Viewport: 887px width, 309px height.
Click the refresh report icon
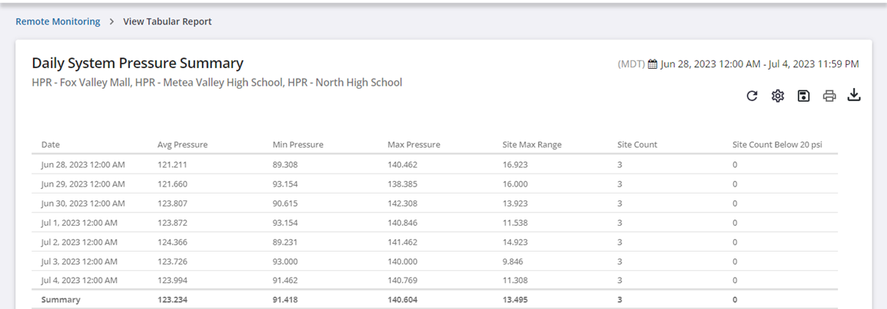coord(752,96)
